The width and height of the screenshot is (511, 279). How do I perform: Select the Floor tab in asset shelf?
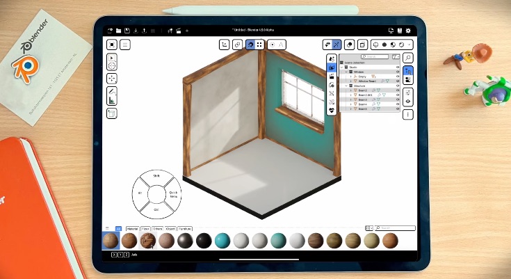145,229
